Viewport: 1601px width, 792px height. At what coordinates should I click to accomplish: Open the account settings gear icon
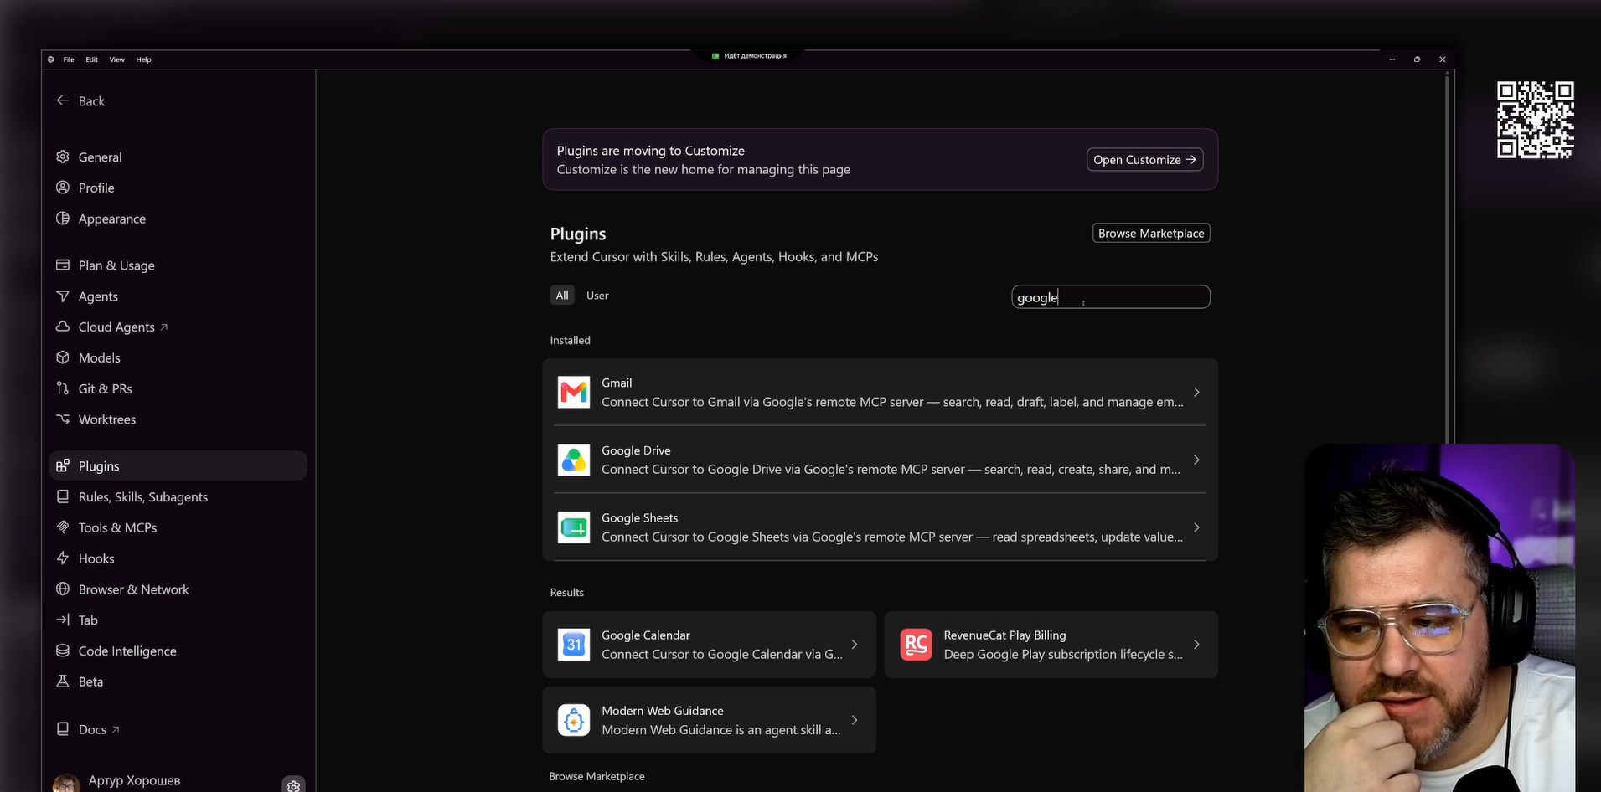pos(293,785)
